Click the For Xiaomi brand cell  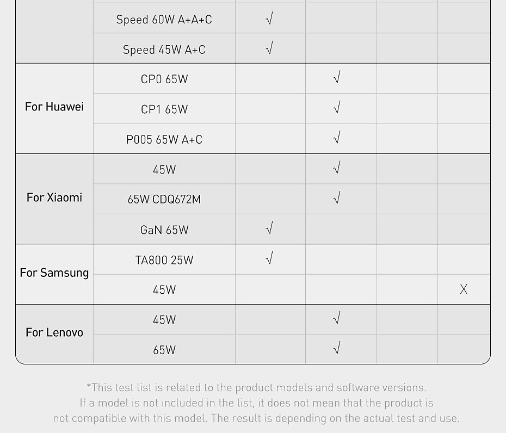click(54, 197)
